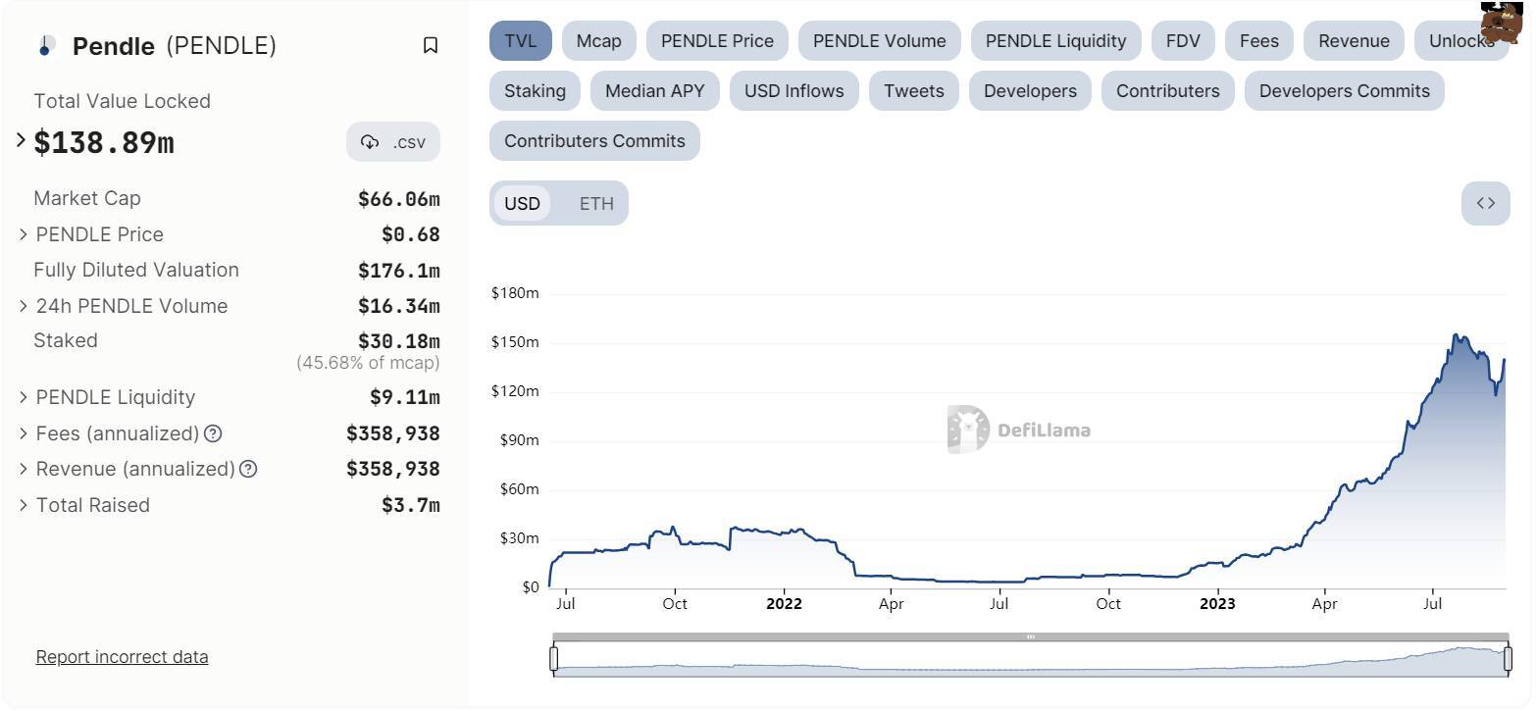The width and height of the screenshot is (1536, 711).
Task: Expand the Total Value Locked breakdown
Action: coord(21,140)
